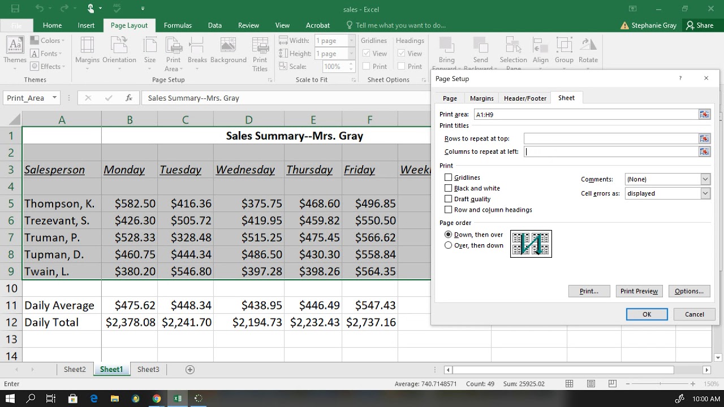Screen dimensions: 724x407
Task: Open Google Chrome from the taskbar
Action: pyautogui.click(x=157, y=399)
